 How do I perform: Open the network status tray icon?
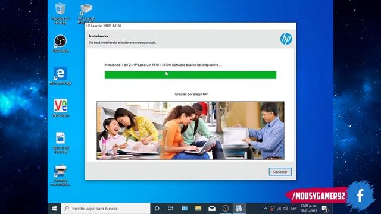(x=279, y=209)
